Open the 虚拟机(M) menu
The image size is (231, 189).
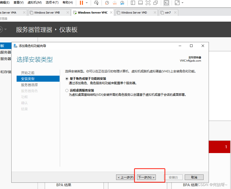tap(34, 3)
